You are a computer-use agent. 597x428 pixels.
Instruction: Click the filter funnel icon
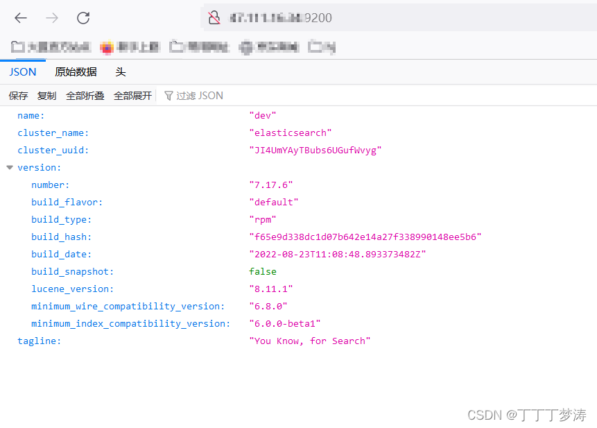point(168,96)
